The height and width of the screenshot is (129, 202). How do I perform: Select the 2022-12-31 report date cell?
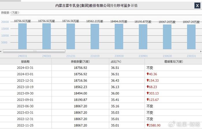point(25,119)
